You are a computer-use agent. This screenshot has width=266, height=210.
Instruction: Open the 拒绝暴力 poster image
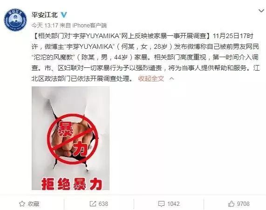click(x=70, y=138)
